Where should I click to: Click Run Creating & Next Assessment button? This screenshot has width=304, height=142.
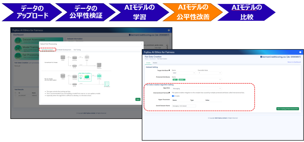(x=288, y=109)
